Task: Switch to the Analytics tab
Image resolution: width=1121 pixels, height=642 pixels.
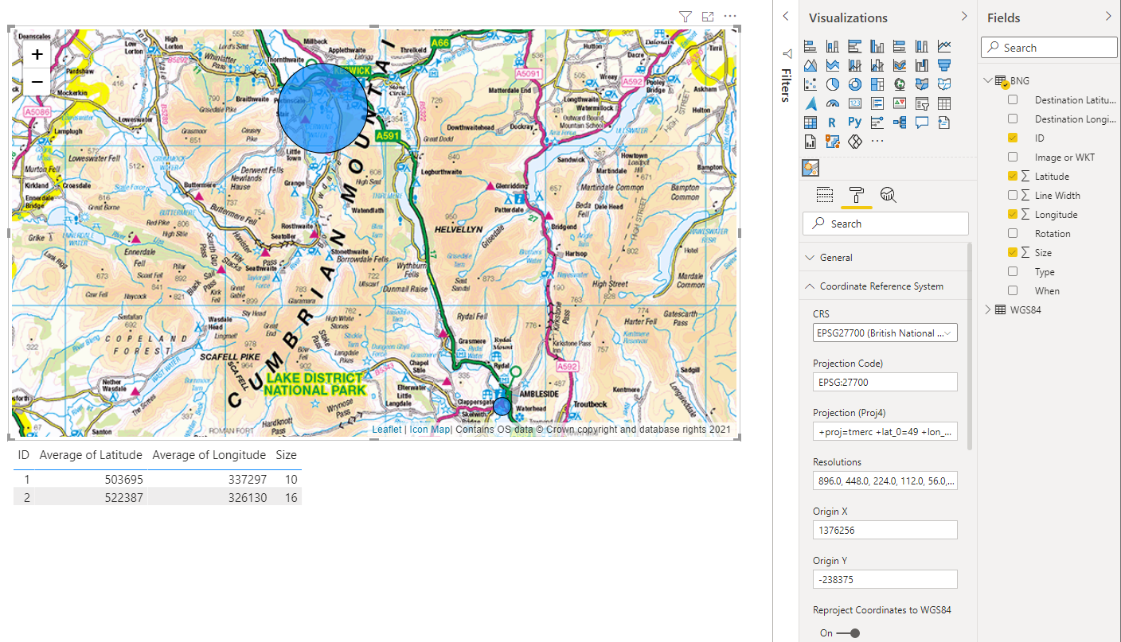Action: pyautogui.click(x=889, y=195)
